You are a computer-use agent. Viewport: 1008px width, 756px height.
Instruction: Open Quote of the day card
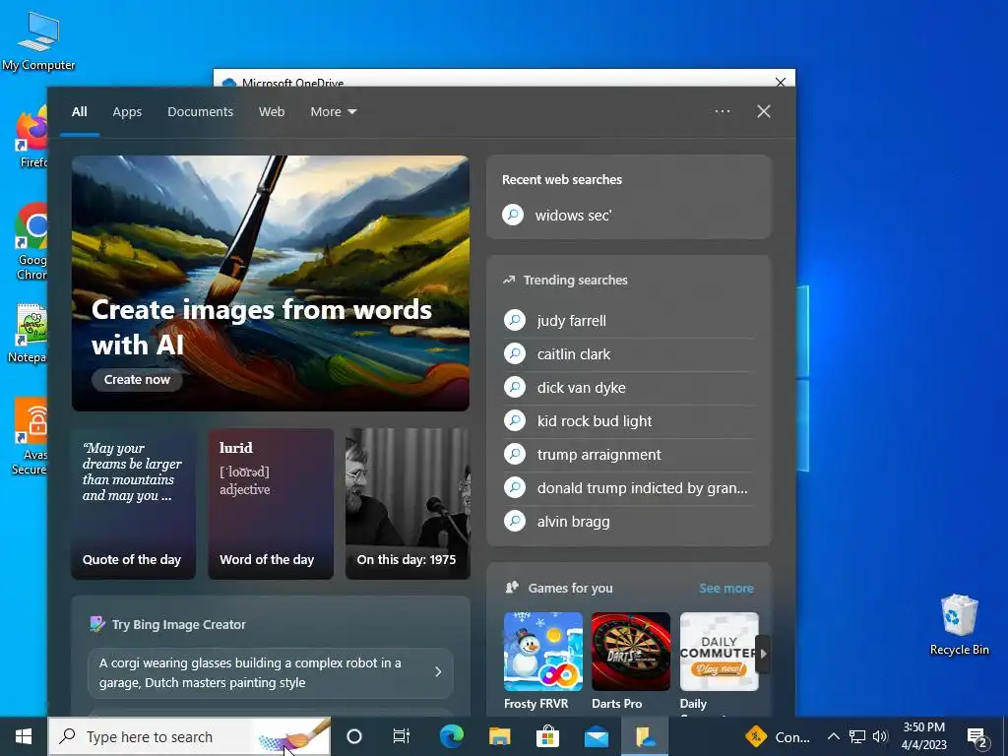point(133,504)
